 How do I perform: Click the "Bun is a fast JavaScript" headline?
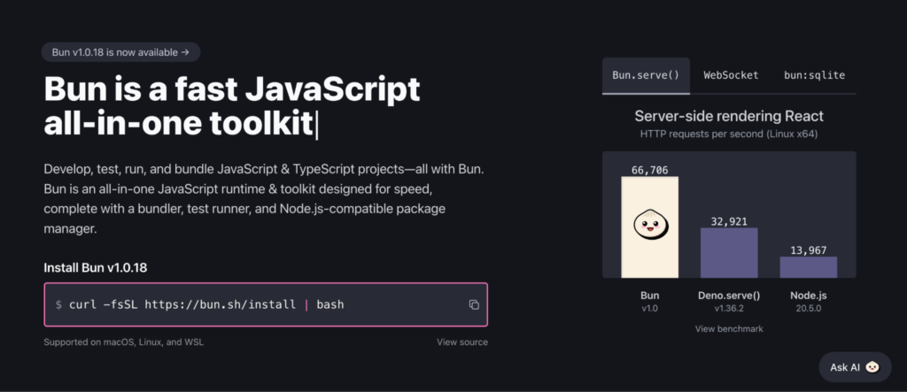tap(232, 90)
